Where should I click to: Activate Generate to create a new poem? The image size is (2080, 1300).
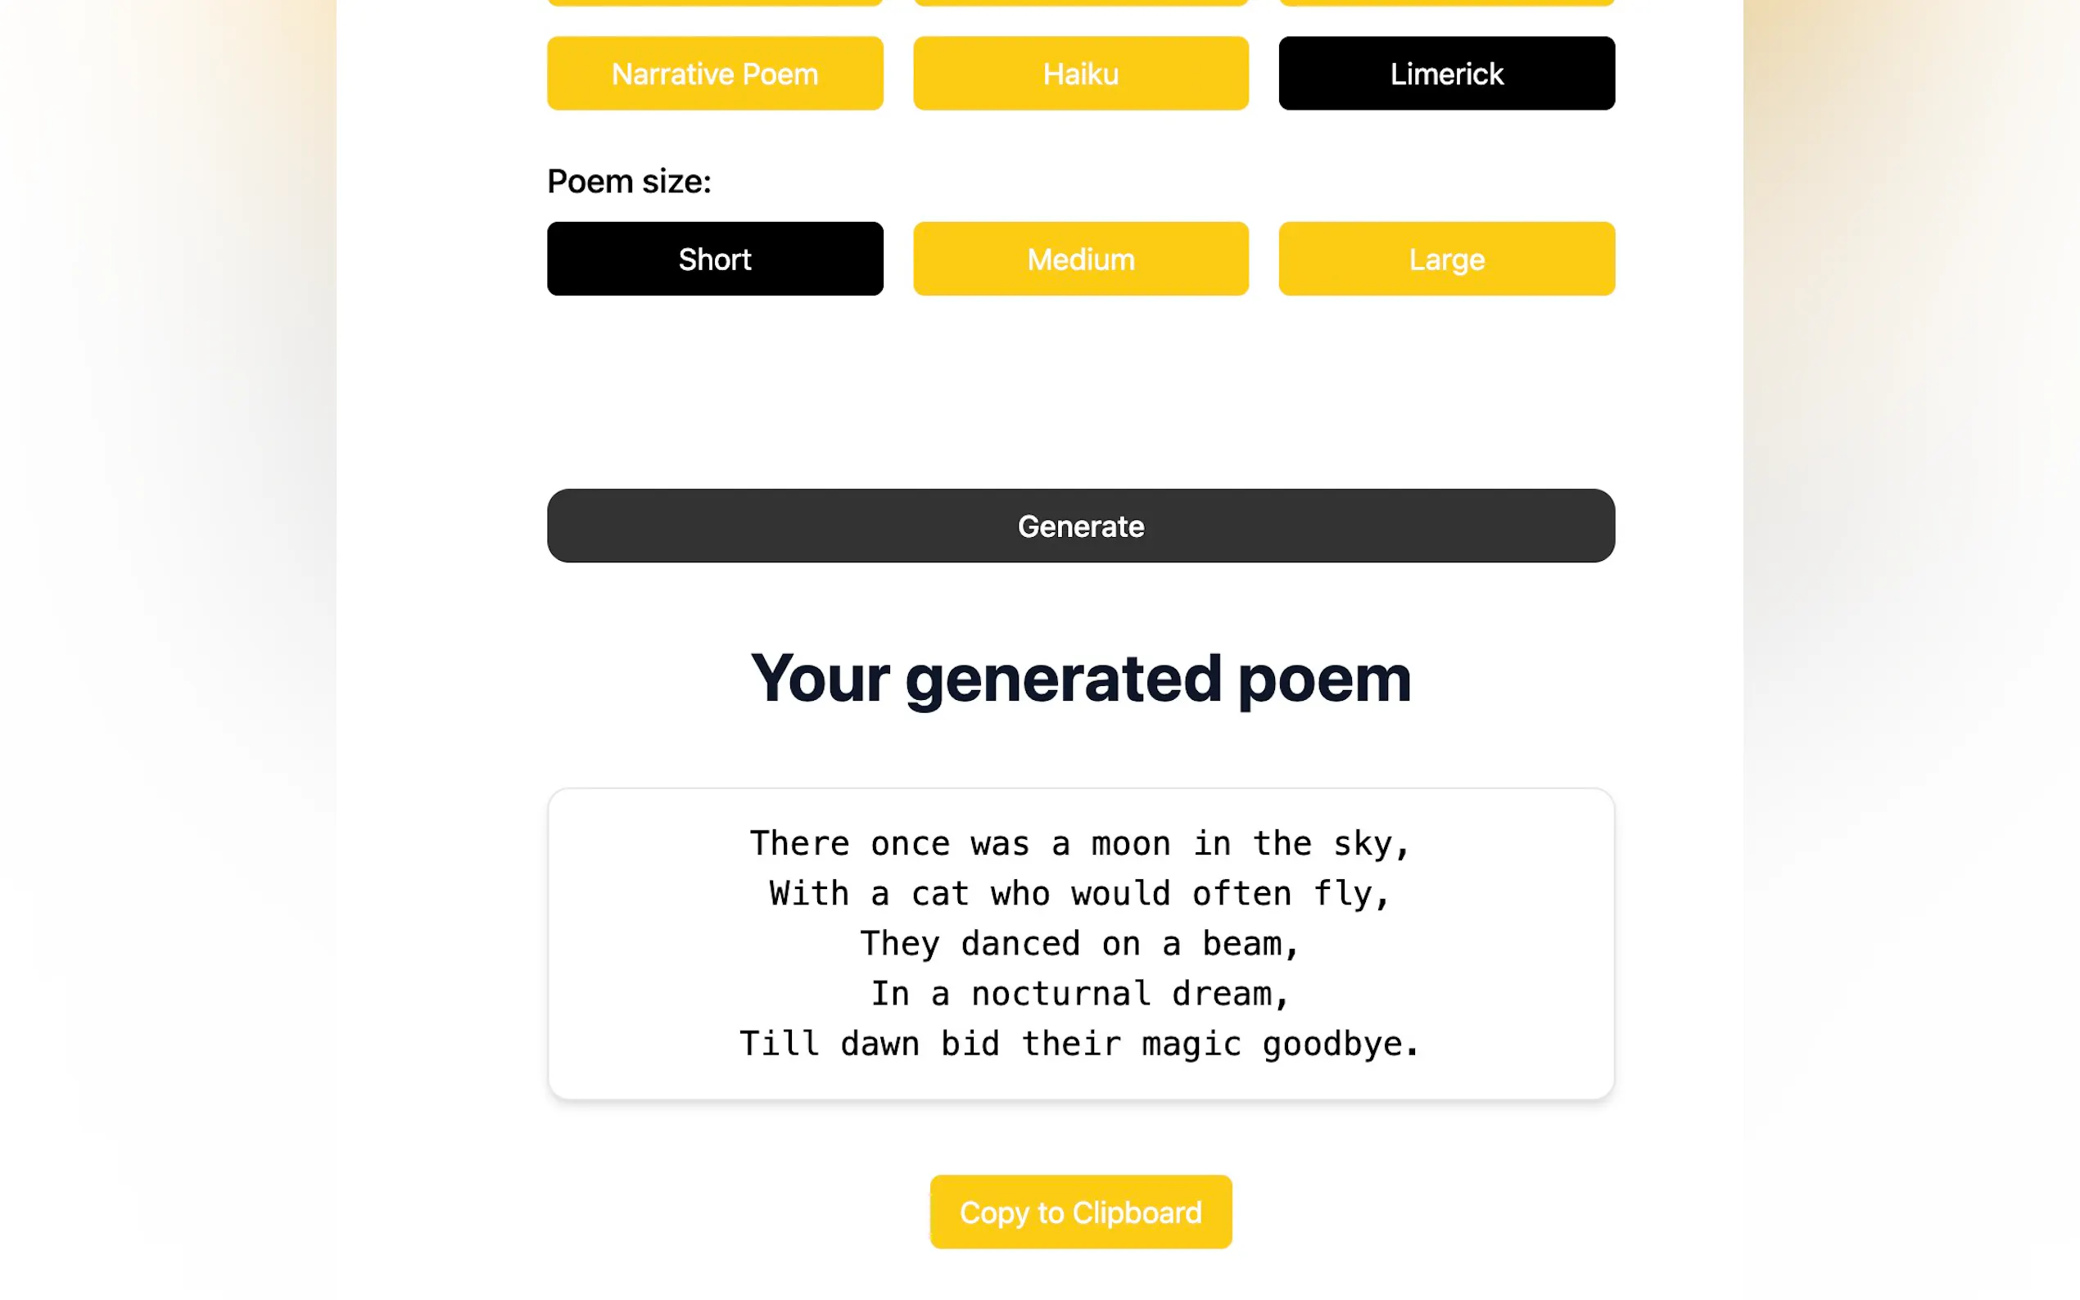(x=1081, y=526)
